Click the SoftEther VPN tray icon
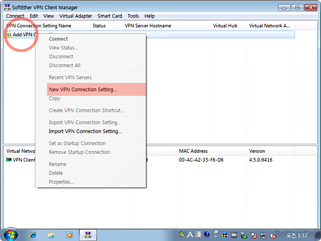 pyautogui.click(x=225, y=236)
